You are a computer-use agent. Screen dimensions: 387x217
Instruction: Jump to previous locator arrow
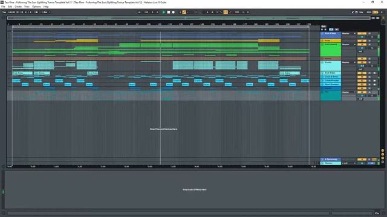322,30
